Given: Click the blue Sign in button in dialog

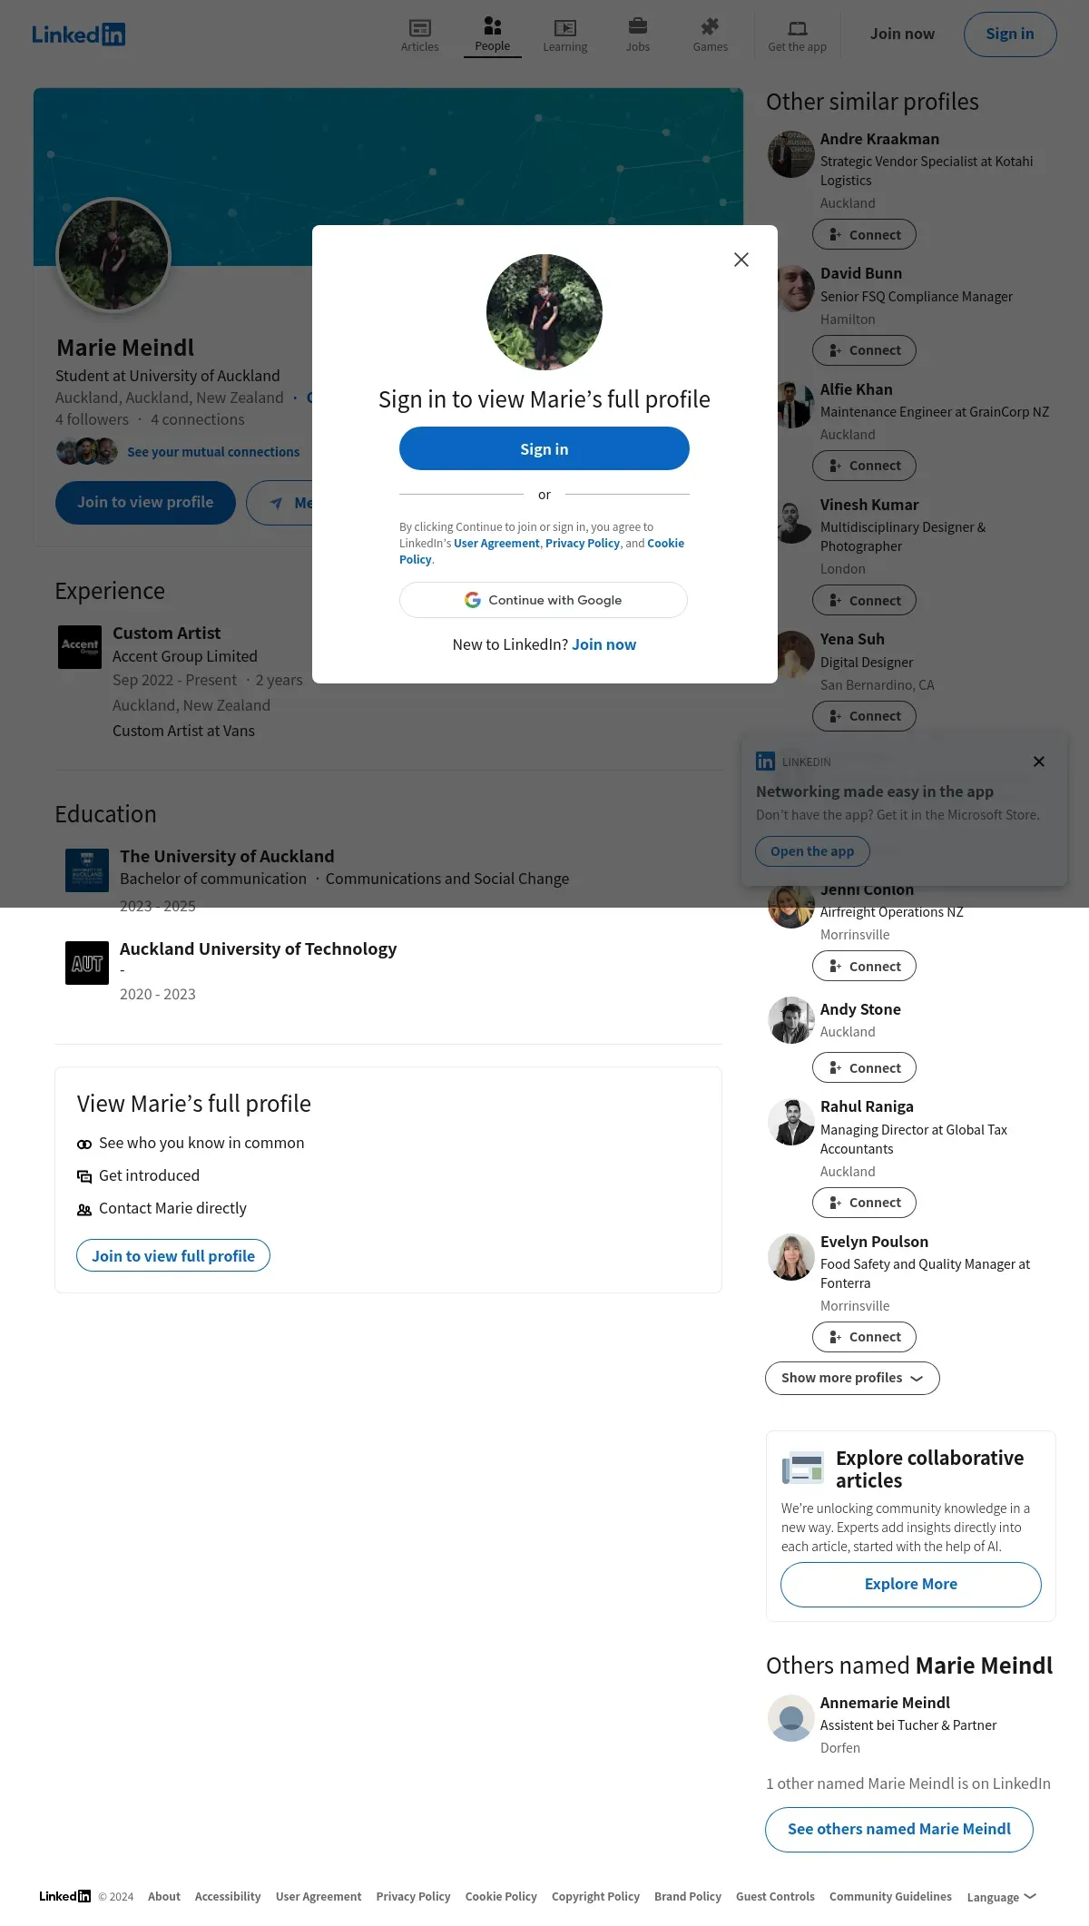Looking at the screenshot, I should coord(544,448).
